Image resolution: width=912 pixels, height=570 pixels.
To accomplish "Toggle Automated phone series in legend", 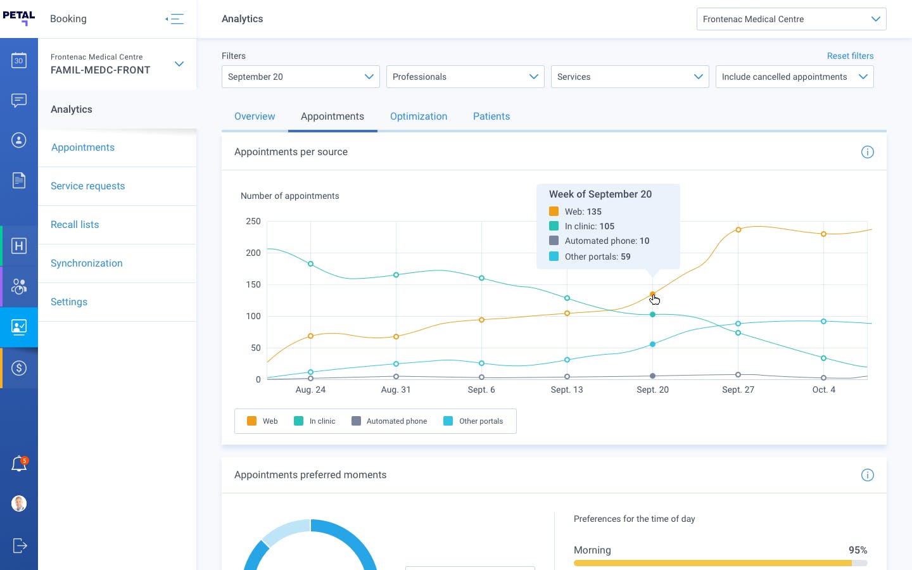I will click(x=389, y=421).
